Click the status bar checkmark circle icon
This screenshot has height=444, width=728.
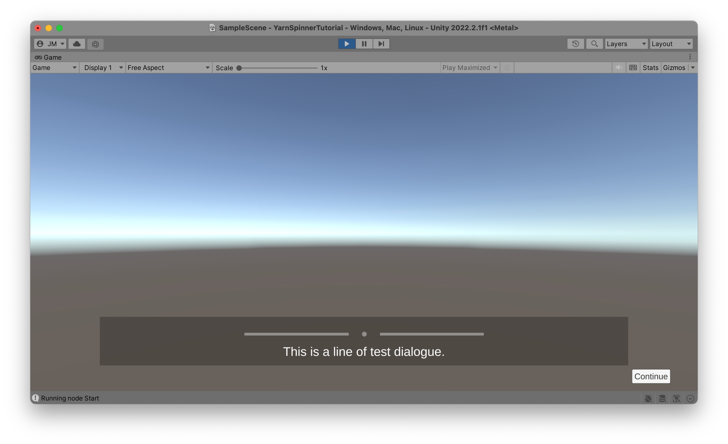[x=690, y=399]
